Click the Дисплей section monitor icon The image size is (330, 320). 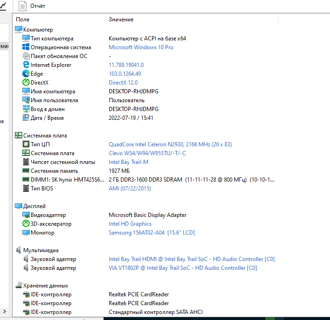point(19,206)
